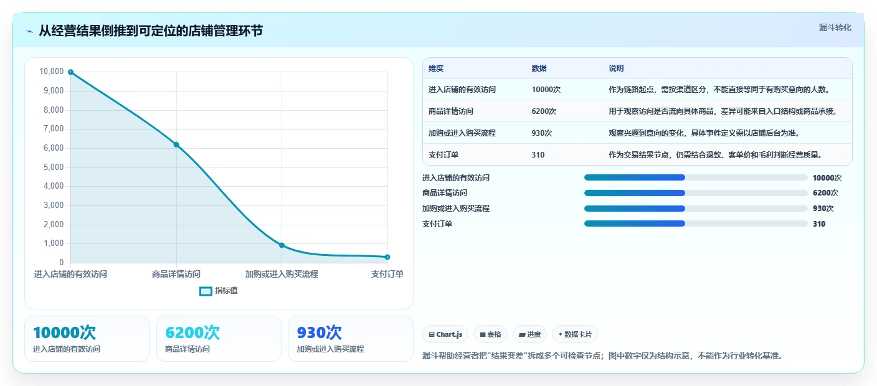Screen dimensions: 877x386
Task: Click the 10000次 value in the table
Action: [x=546, y=90]
